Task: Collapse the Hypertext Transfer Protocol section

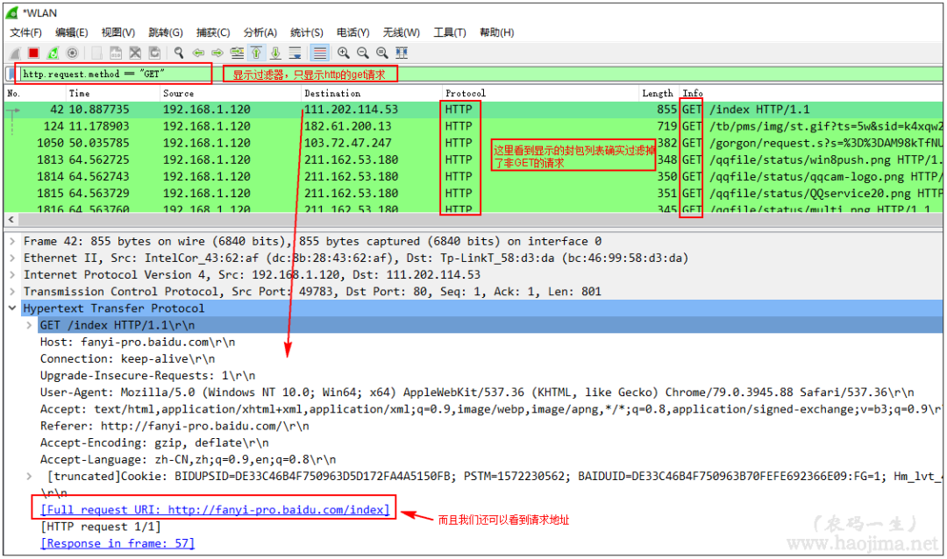Action: pyautogui.click(x=11, y=308)
